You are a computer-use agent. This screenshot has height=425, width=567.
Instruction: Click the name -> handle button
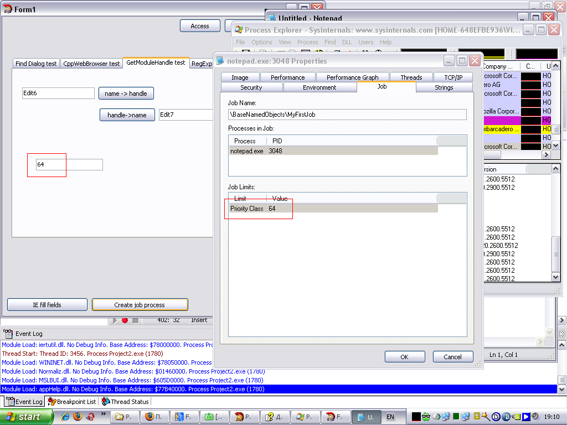click(126, 94)
